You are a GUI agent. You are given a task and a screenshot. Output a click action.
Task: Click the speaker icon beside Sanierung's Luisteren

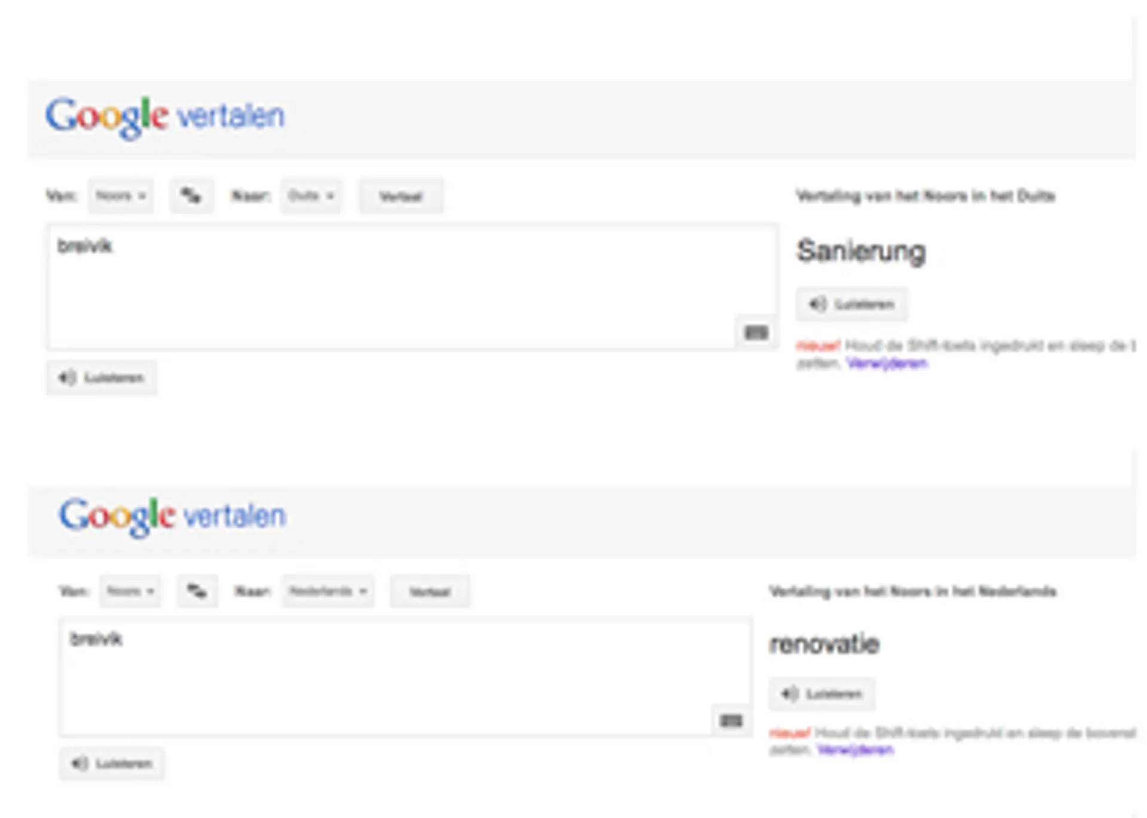[818, 304]
